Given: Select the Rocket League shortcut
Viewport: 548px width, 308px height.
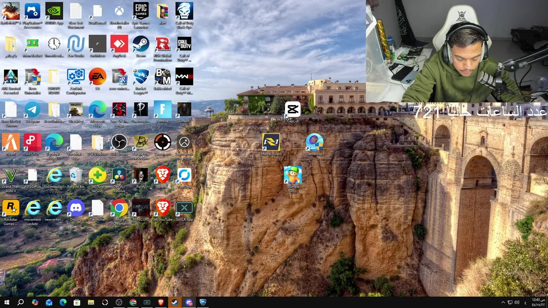Looking at the screenshot, I should pyautogui.click(x=141, y=82).
